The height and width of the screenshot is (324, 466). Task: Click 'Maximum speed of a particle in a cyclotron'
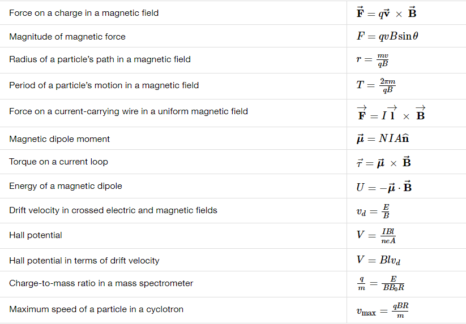coord(96,309)
